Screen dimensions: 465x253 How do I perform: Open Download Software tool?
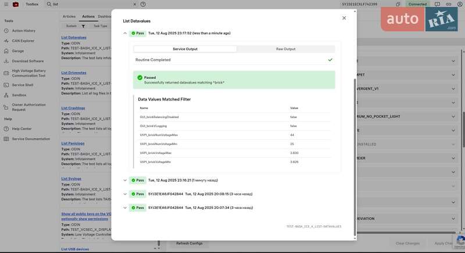pyautogui.click(x=27, y=61)
